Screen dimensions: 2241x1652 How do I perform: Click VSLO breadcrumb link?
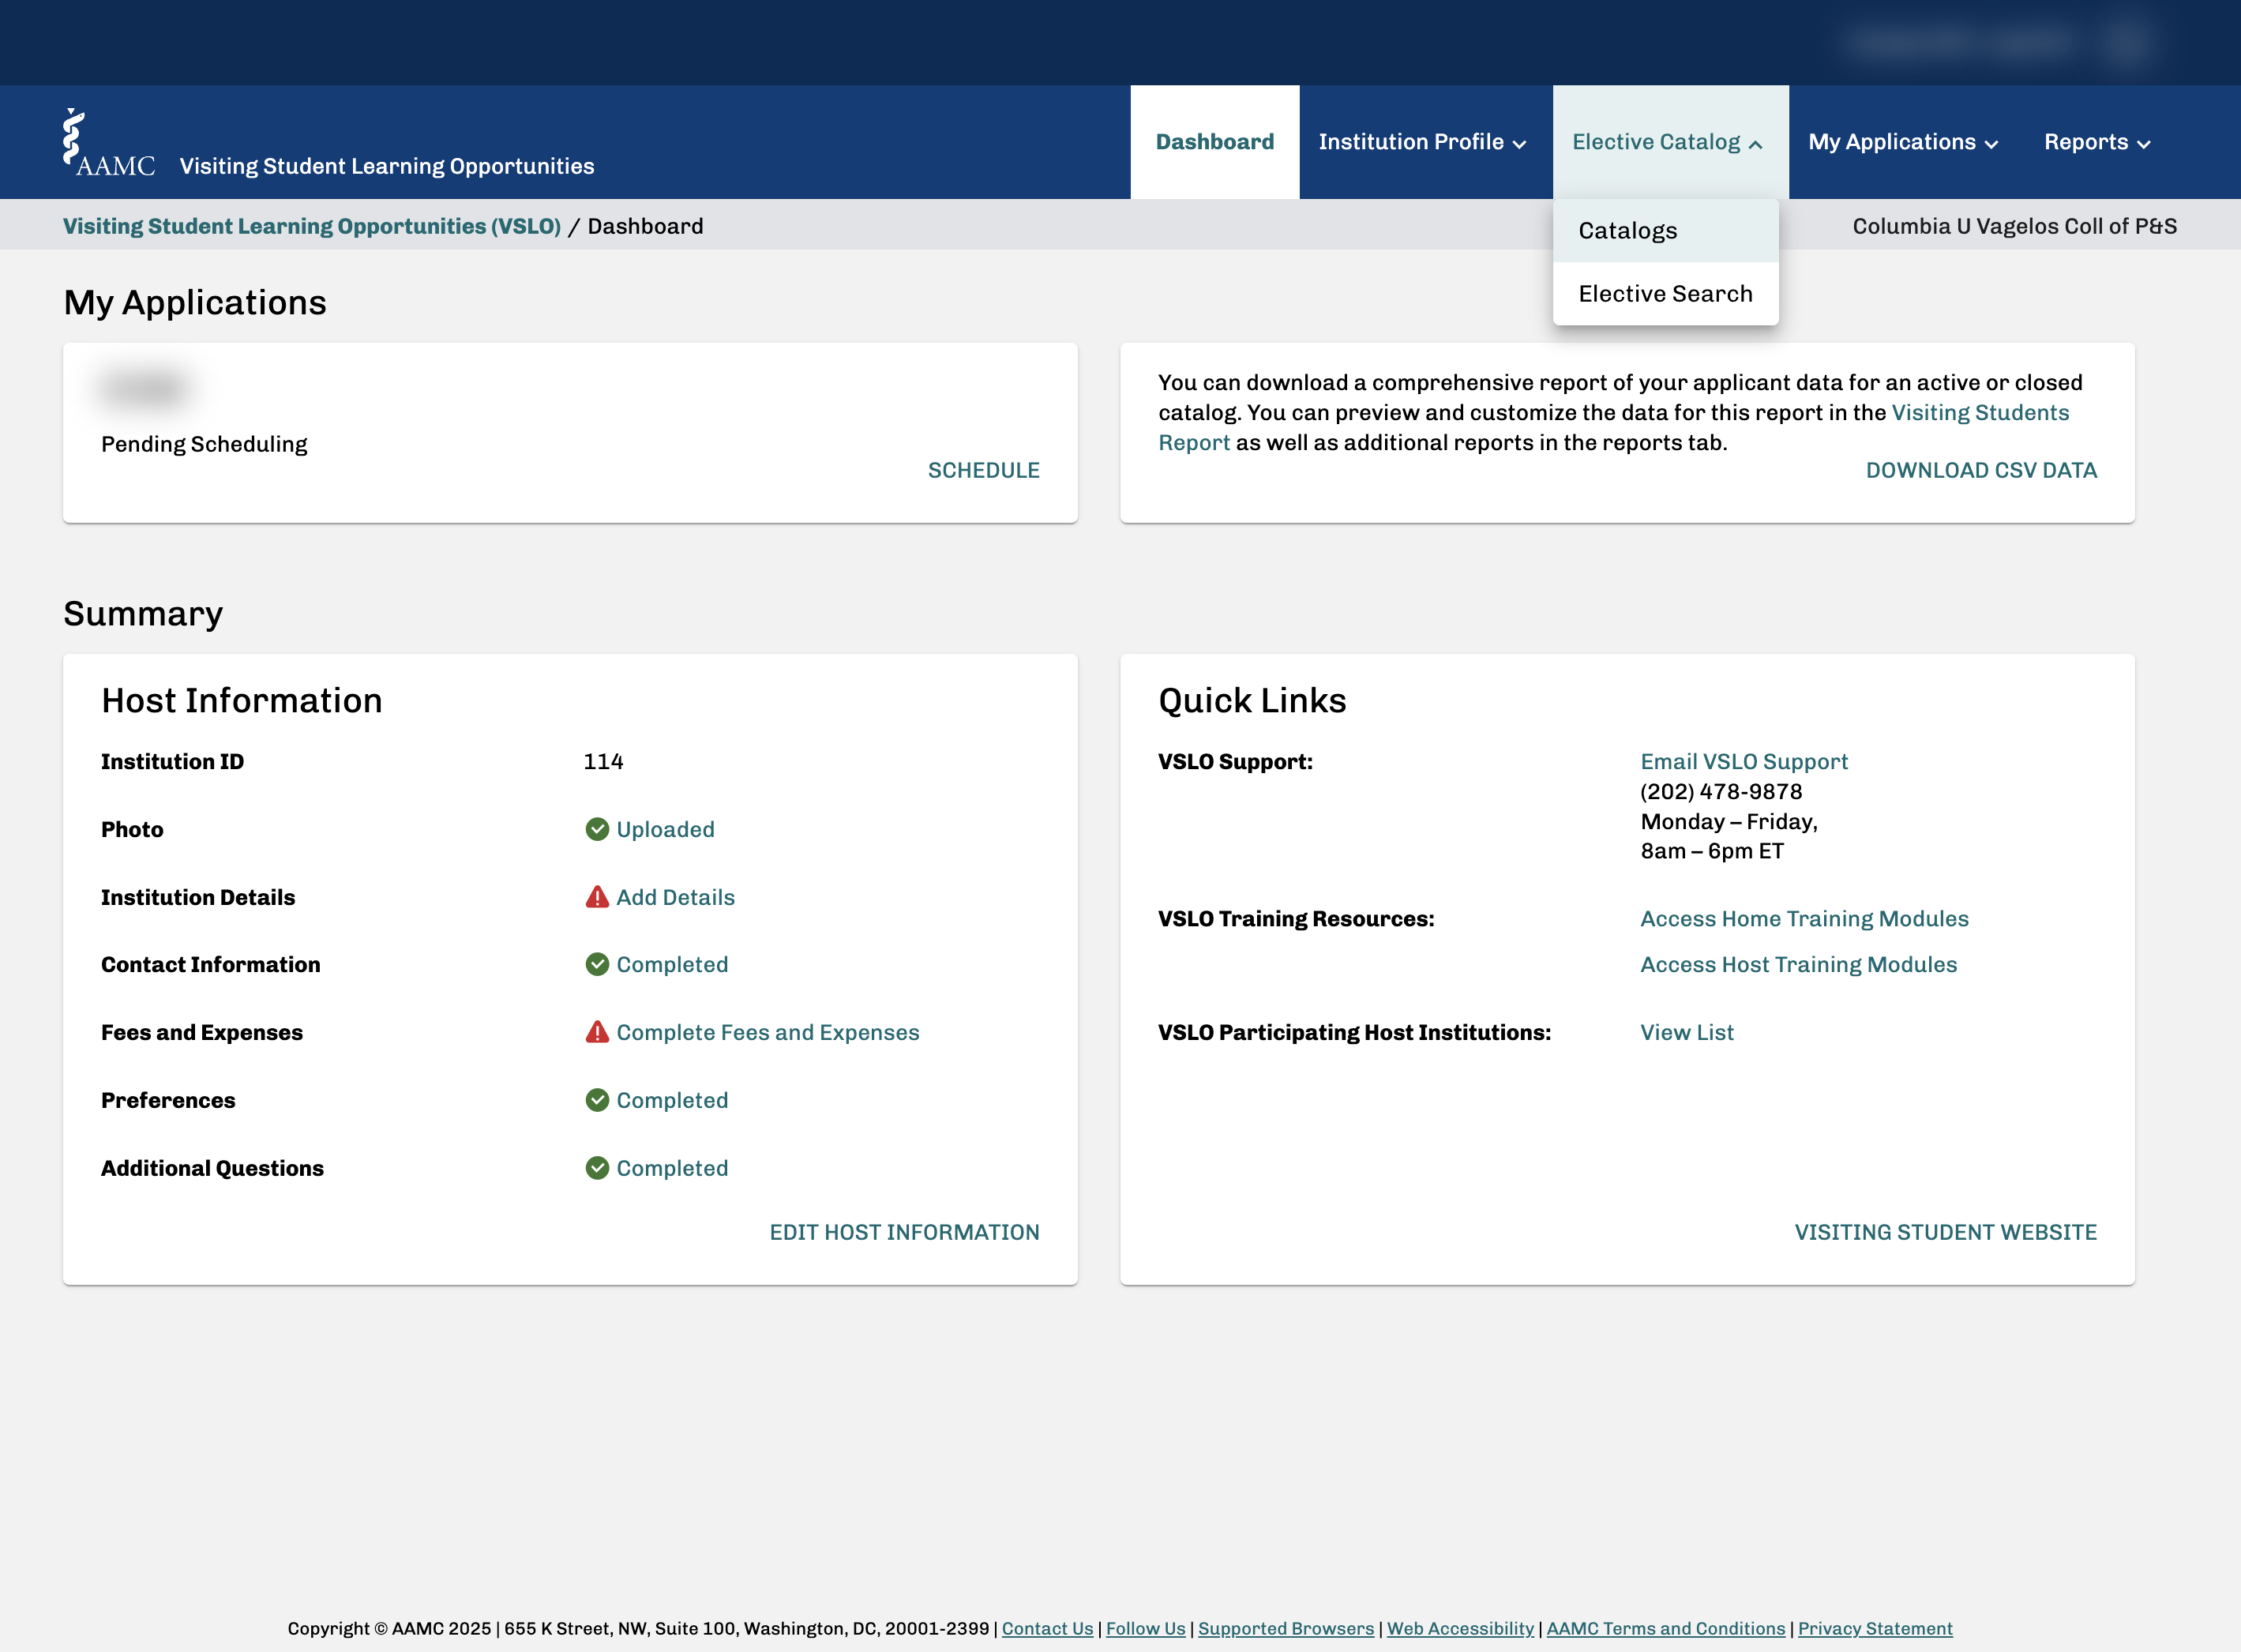click(x=312, y=227)
